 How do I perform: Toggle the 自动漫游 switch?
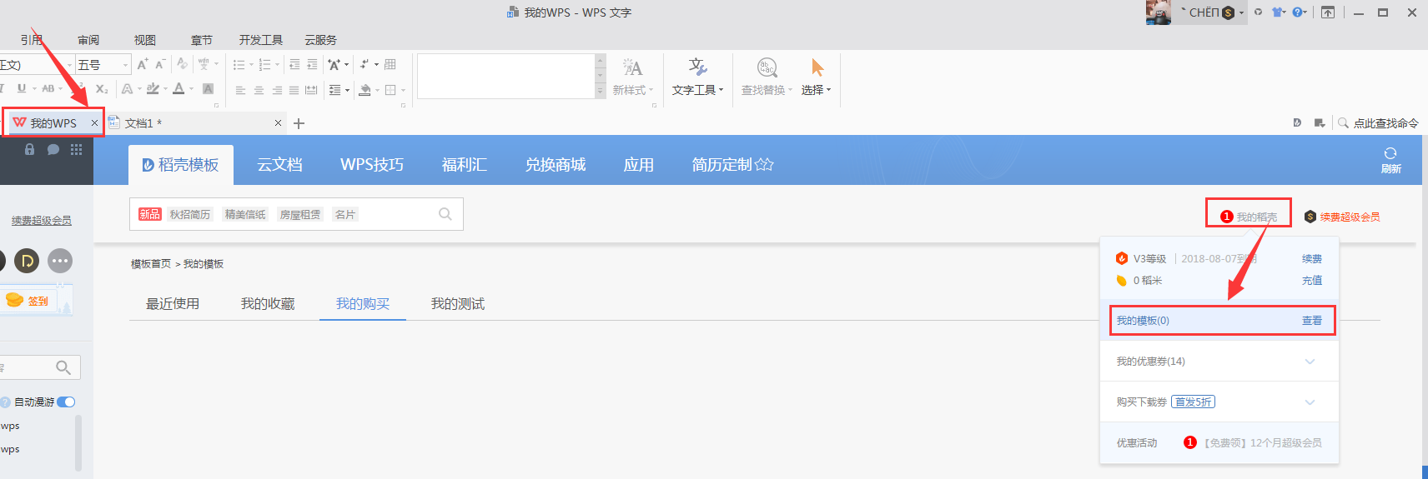pyautogui.click(x=66, y=402)
